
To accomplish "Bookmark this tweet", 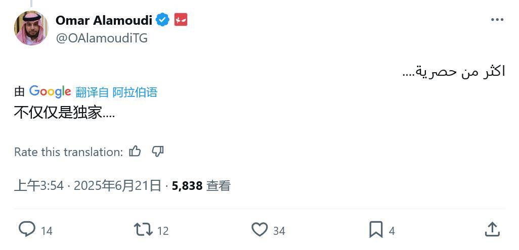I will tap(376, 230).
